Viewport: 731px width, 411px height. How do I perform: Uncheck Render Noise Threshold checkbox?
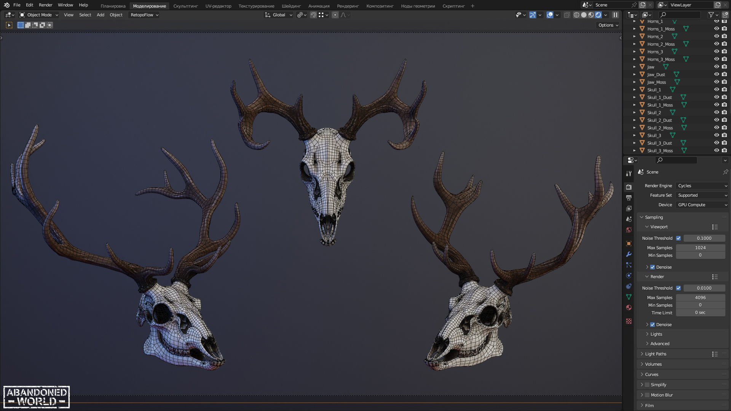pos(678,288)
